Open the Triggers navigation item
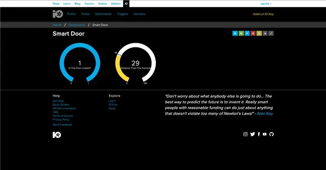Screen dimensions: 326x170 click(x=123, y=14)
